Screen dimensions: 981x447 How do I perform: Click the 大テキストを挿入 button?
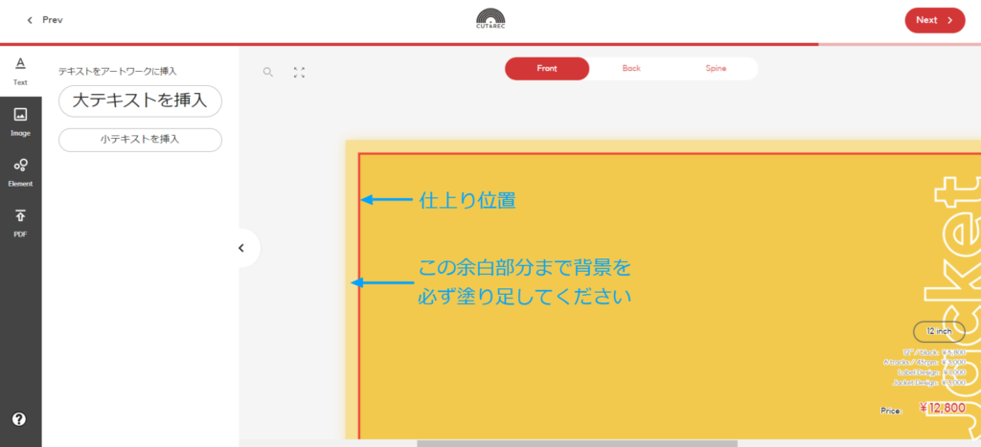140,101
